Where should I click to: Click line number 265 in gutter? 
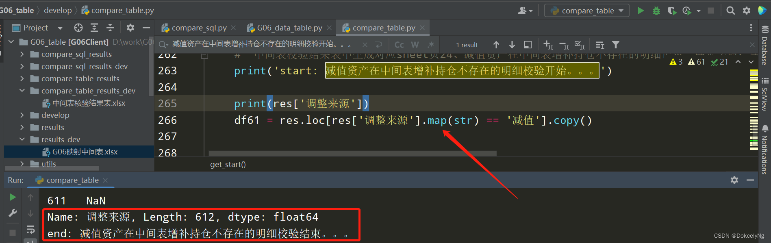(167, 104)
